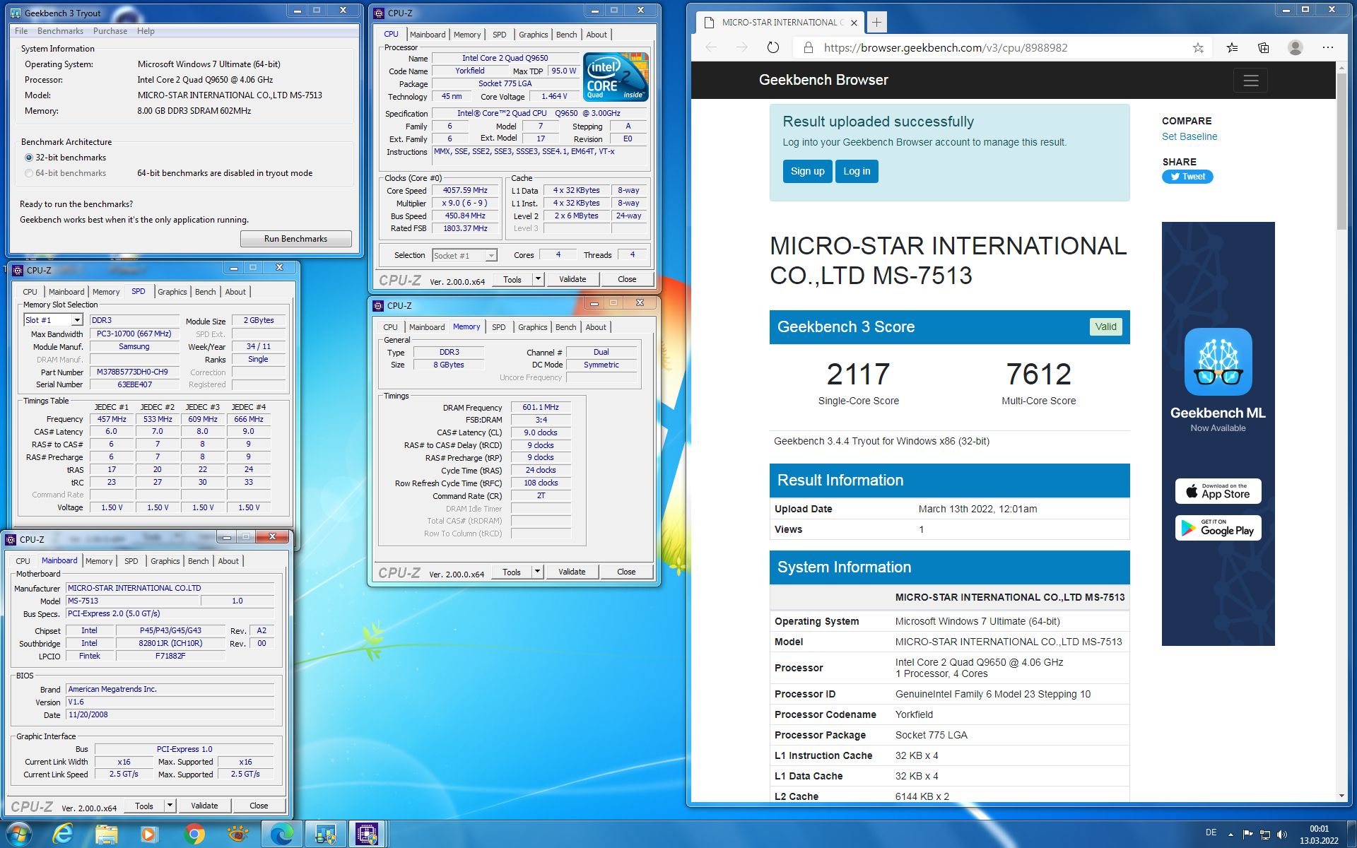Click the browser vertical scrollbar thumb
The height and width of the screenshot is (848, 1357).
pos(1341,151)
